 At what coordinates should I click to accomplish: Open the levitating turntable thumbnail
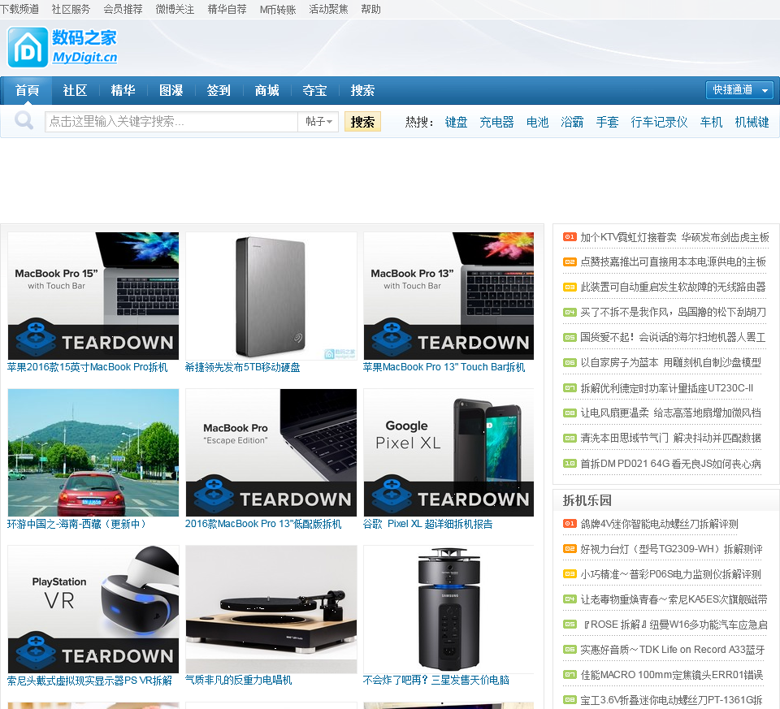click(x=271, y=609)
